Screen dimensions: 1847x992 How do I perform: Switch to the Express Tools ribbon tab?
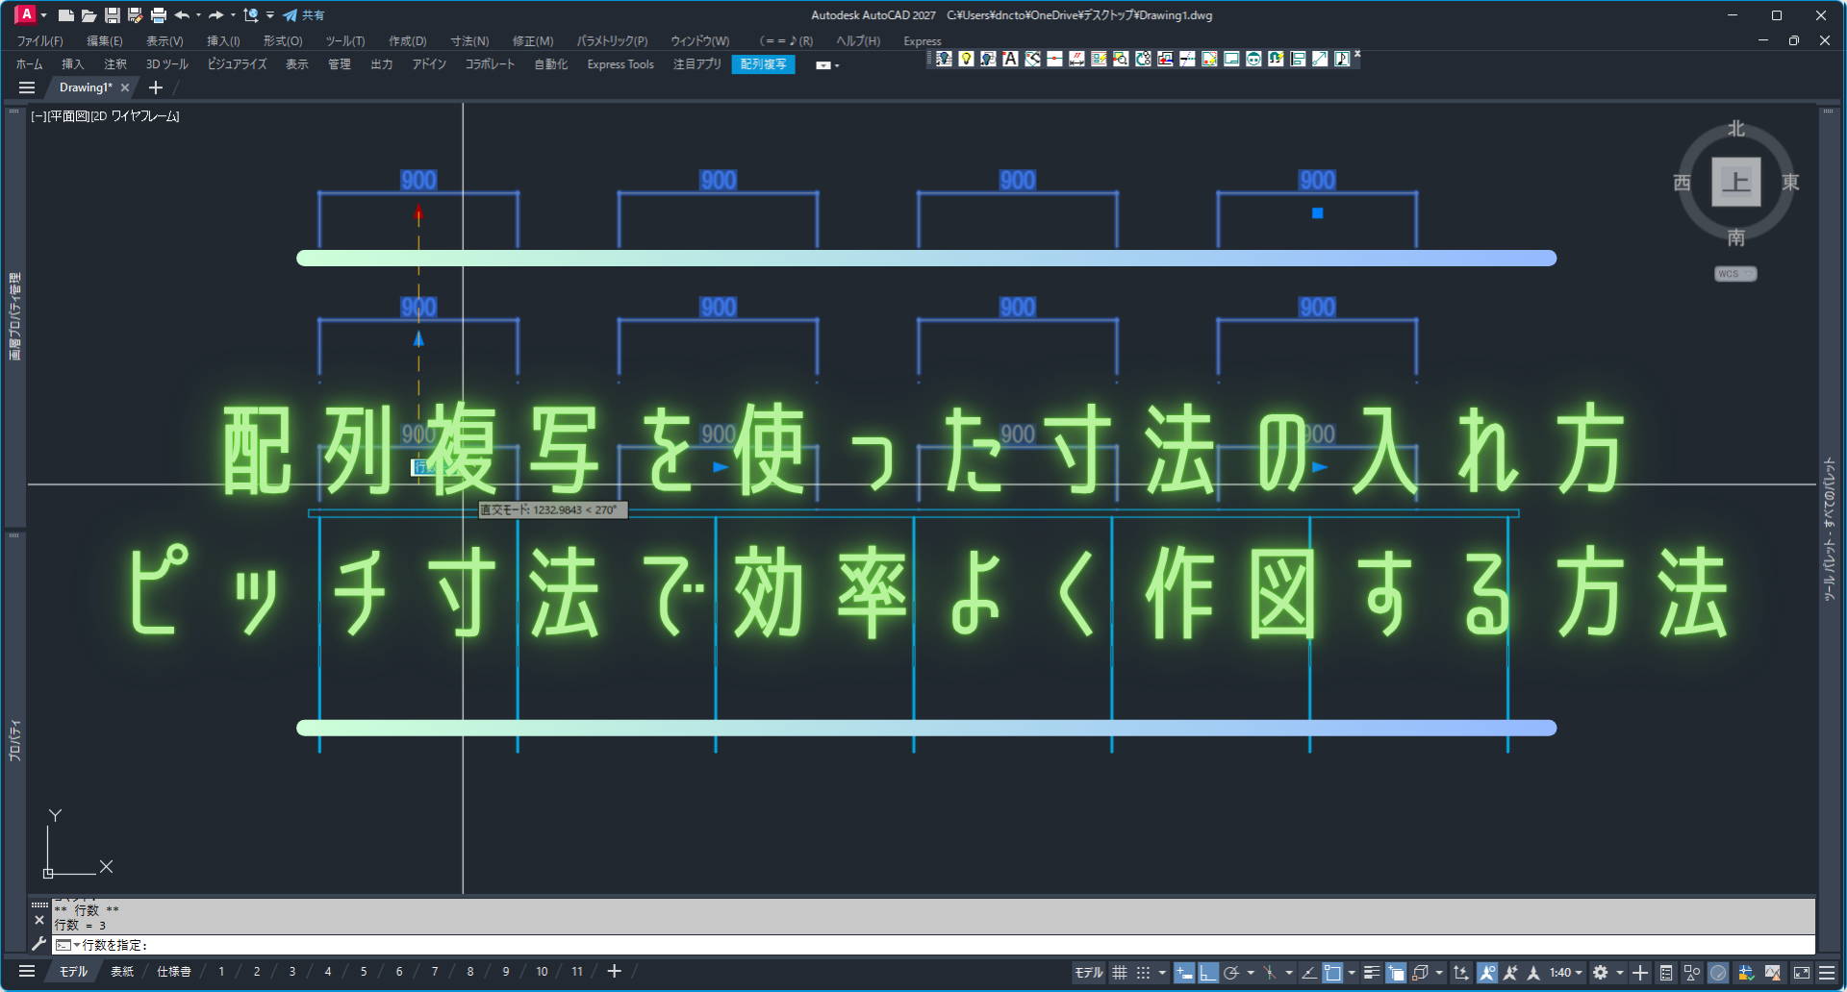[x=620, y=64]
